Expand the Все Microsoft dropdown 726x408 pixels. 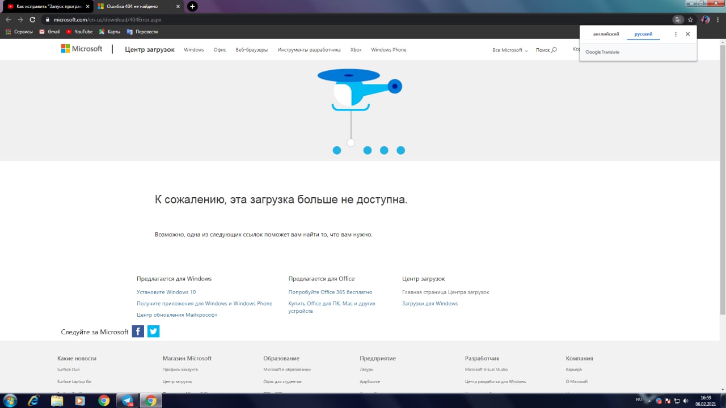click(x=510, y=50)
